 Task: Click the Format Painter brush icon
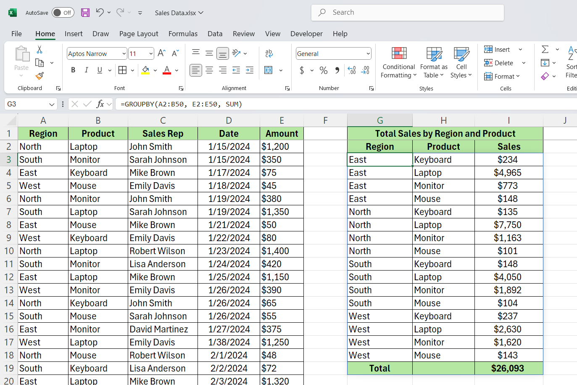point(40,76)
